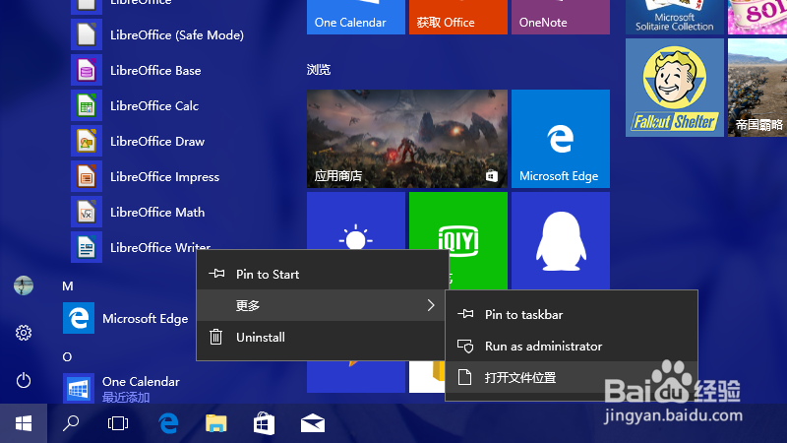Open LibreOffice (Safe Mode) app entry
Image resolution: width=787 pixels, height=443 pixels.
[x=157, y=34]
